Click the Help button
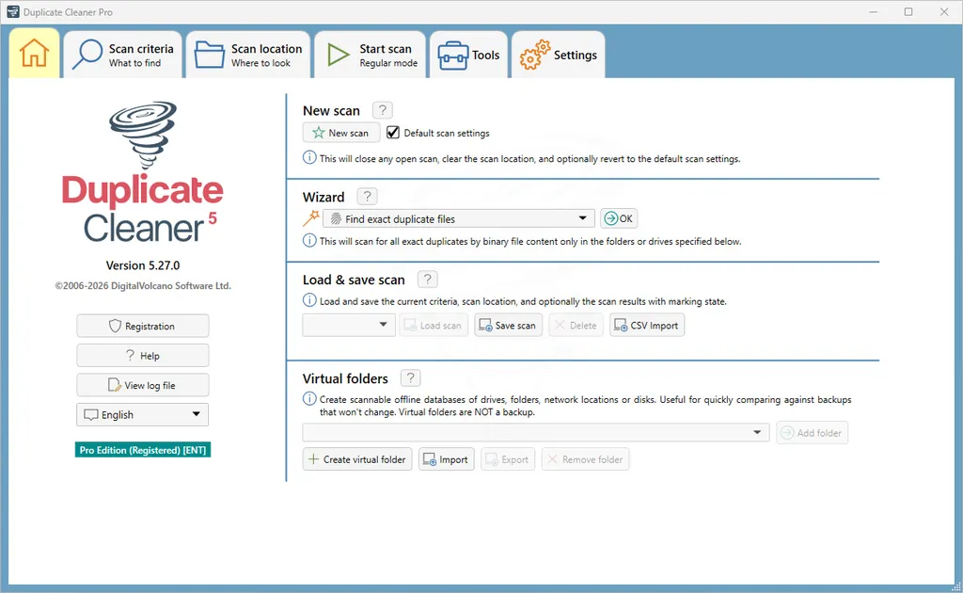Screen dimensions: 963x593 tap(143, 355)
